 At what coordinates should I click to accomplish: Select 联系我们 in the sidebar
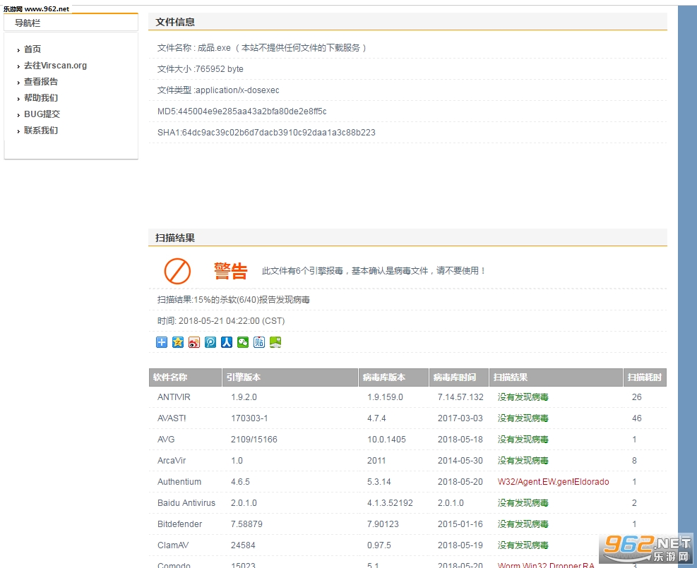point(41,130)
